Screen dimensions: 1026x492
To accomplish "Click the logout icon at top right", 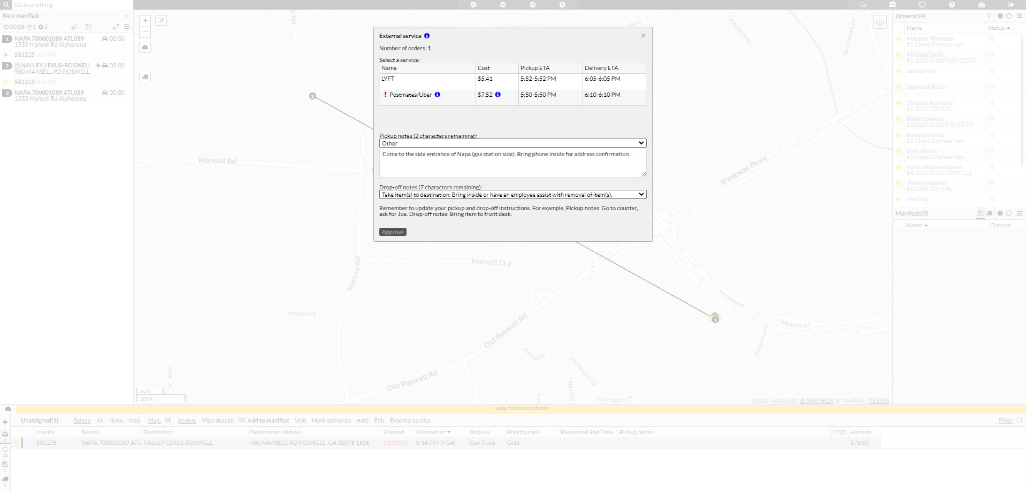I will [1010, 4].
